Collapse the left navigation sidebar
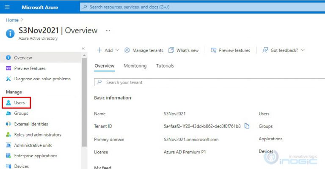This screenshot has width=325, height=169. pos(83,49)
